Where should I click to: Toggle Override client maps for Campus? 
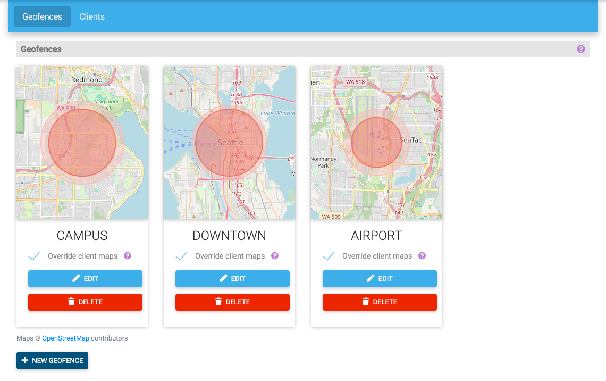(35, 256)
